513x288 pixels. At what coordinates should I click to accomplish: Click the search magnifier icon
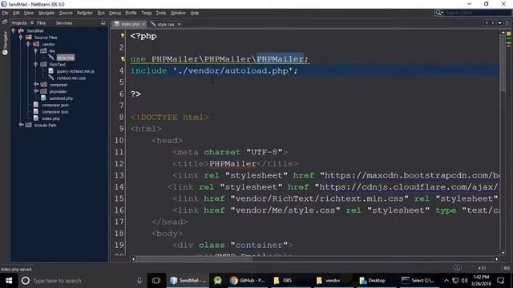tap(438, 13)
